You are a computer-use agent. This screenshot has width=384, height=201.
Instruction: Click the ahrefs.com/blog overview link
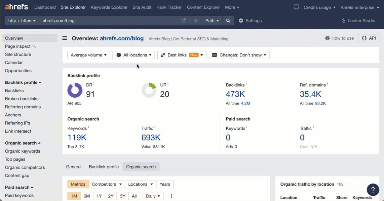pos(121,38)
